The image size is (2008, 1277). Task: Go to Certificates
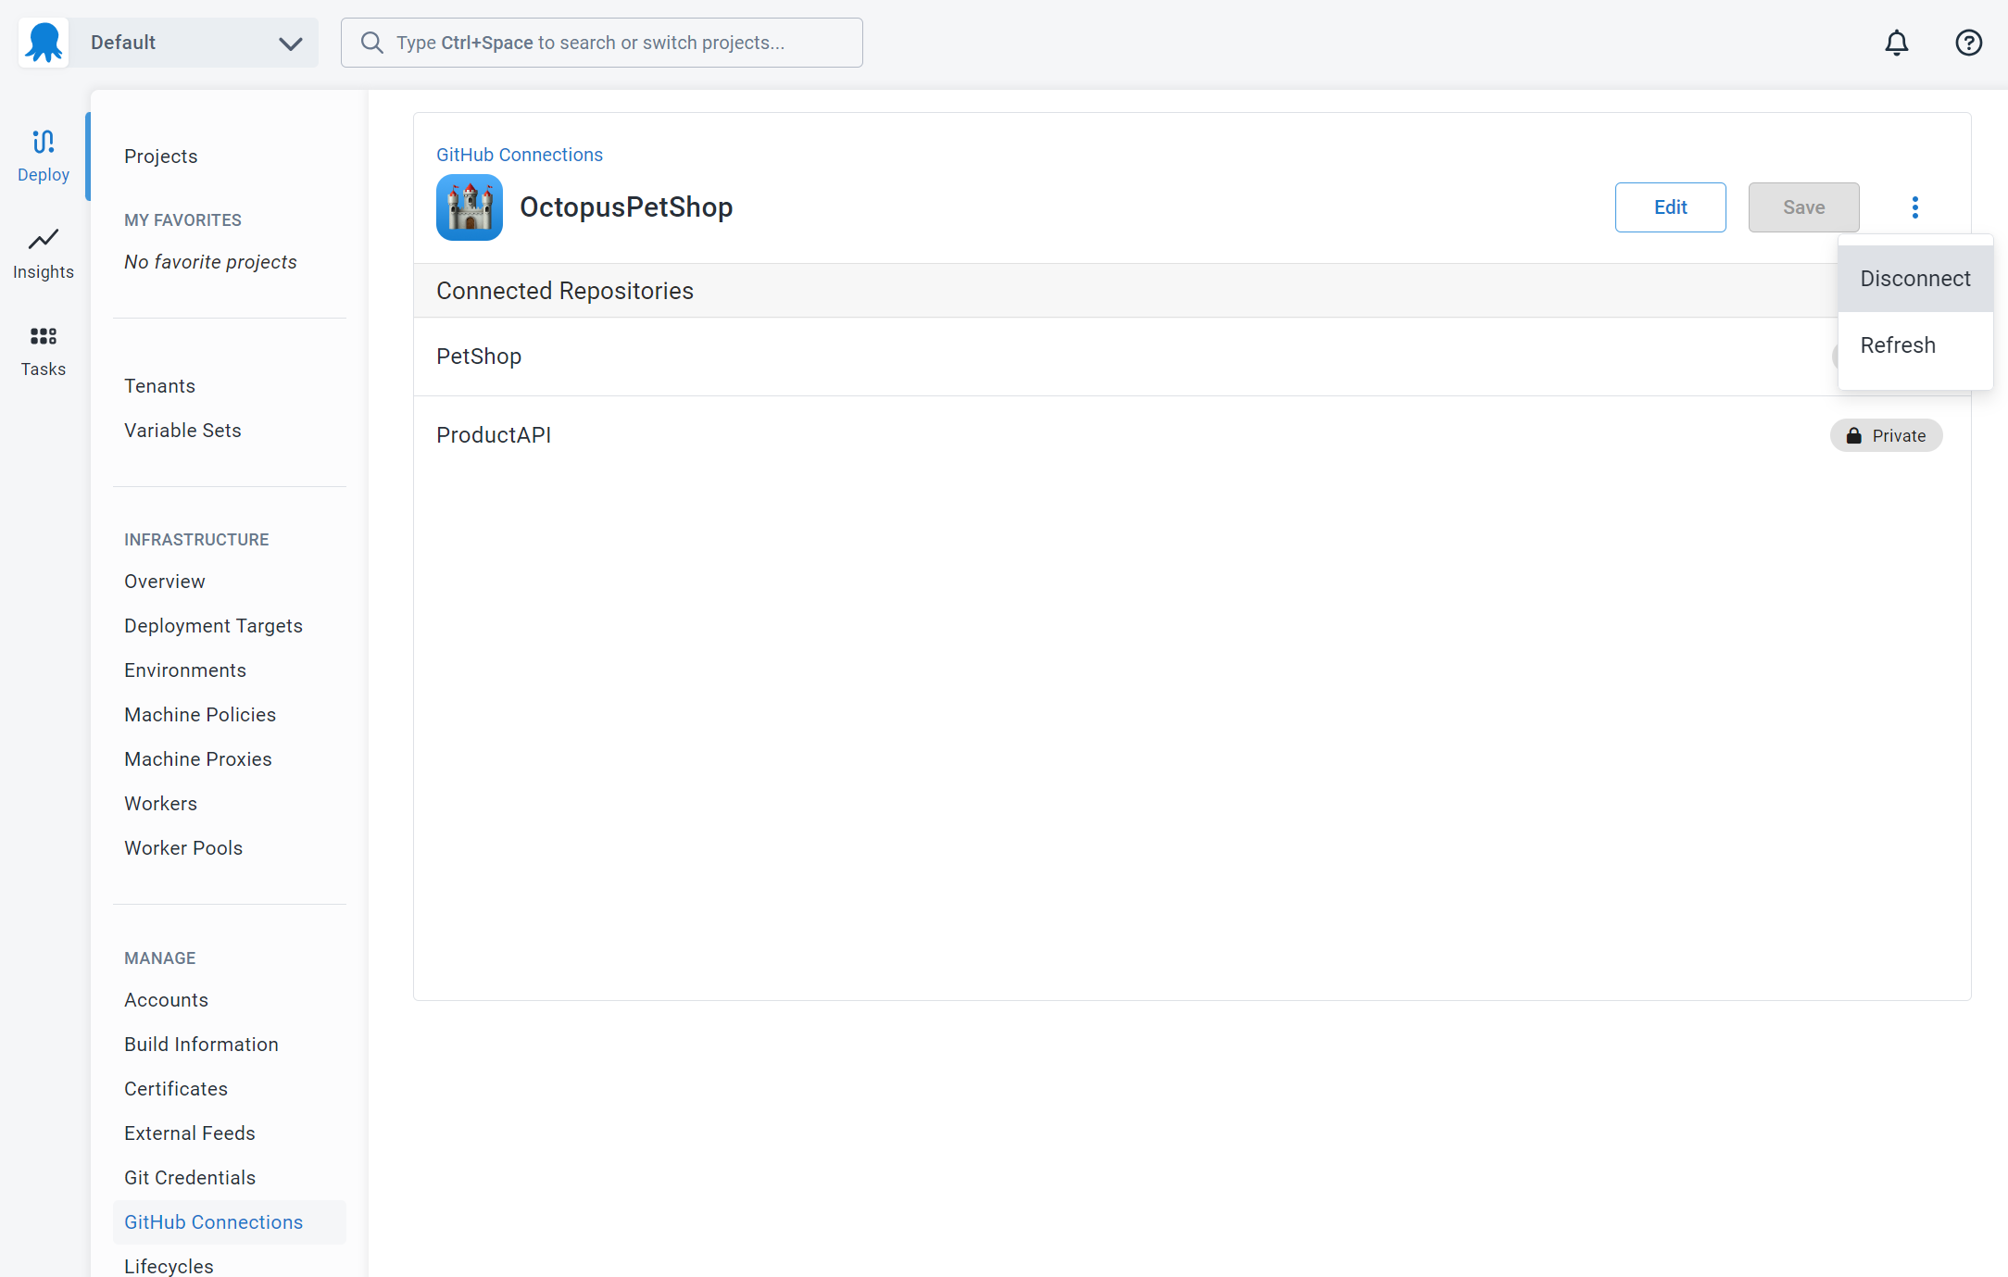click(x=176, y=1089)
